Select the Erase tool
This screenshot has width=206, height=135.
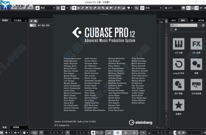pyautogui.click(x=87, y=8)
